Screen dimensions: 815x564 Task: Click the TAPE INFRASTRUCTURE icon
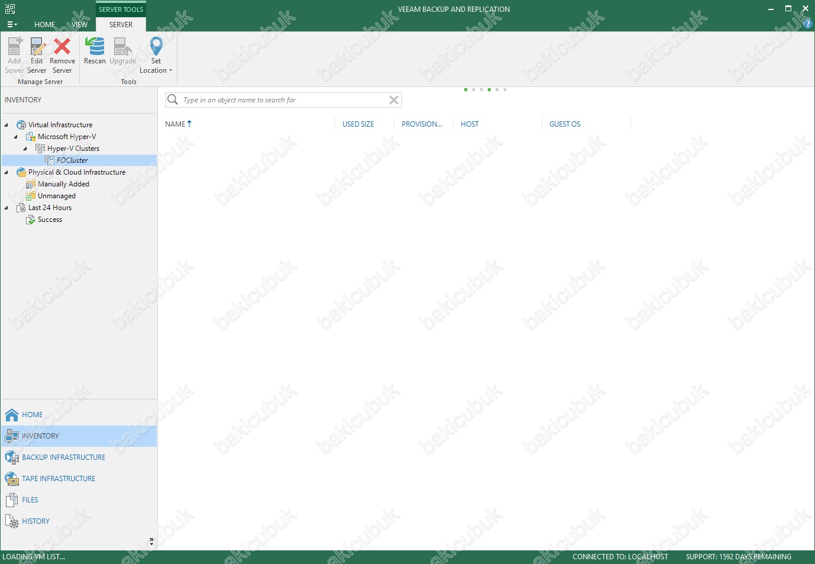click(x=12, y=479)
